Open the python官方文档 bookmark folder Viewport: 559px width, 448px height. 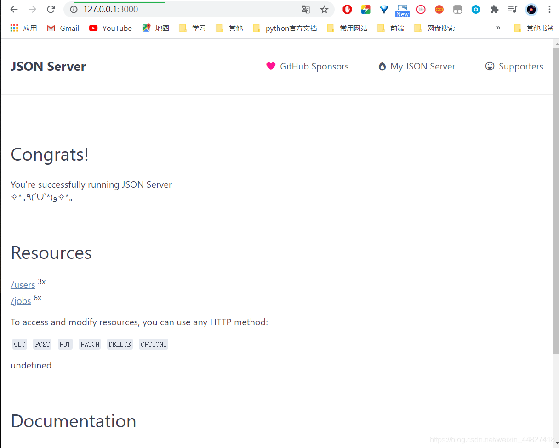[285, 28]
